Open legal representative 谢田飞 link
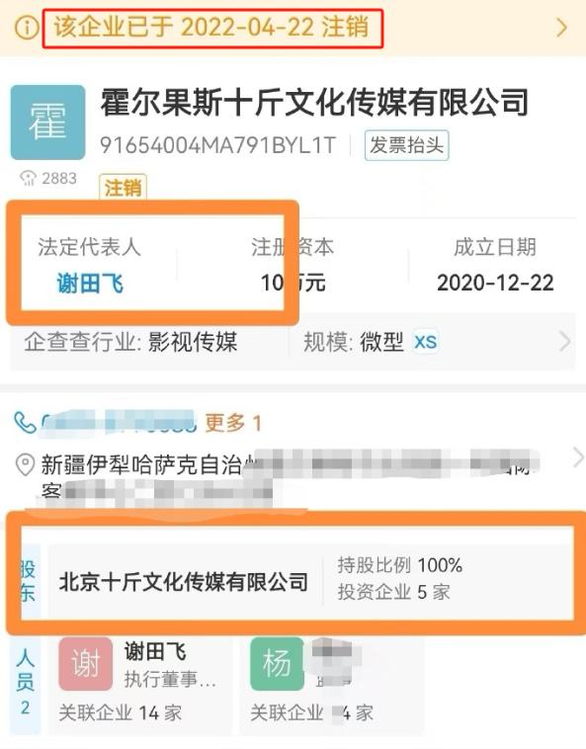 click(x=90, y=284)
